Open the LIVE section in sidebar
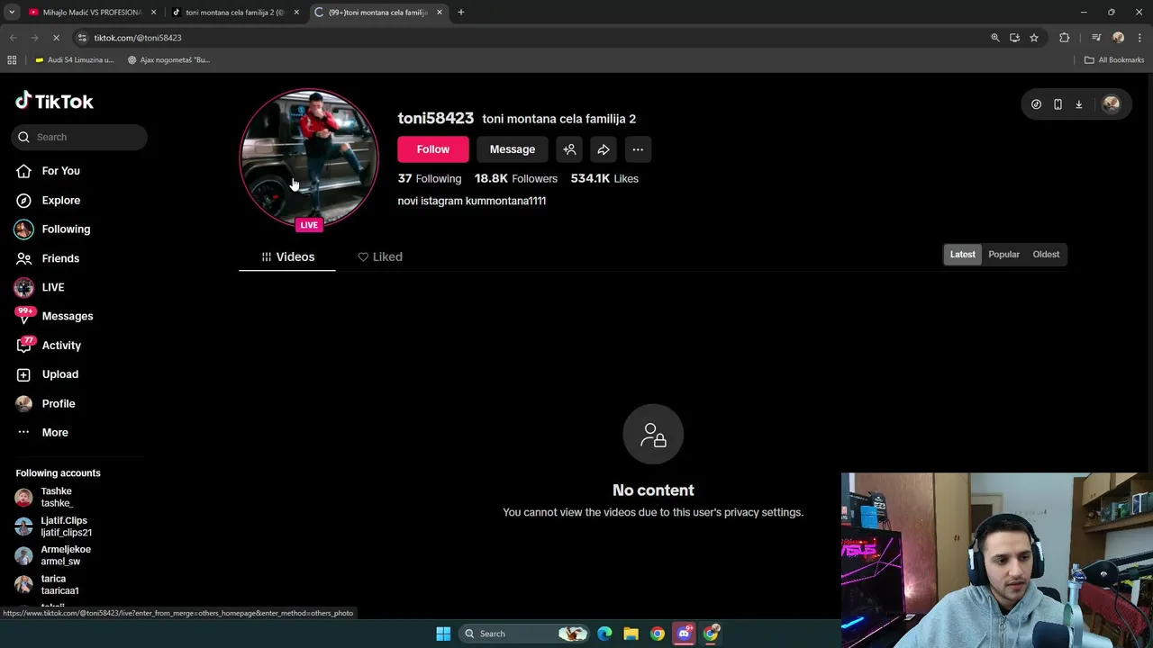Image resolution: width=1153 pixels, height=648 pixels. point(40,287)
